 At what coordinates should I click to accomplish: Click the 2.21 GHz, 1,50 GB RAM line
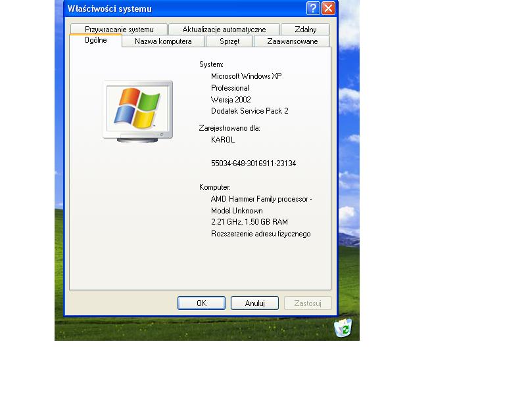pos(249,222)
